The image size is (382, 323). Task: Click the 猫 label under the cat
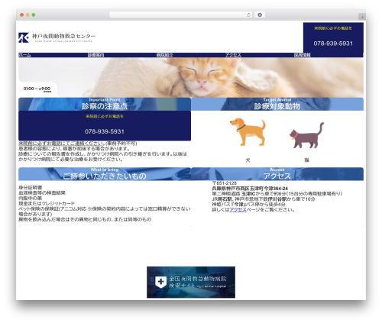[306, 160]
